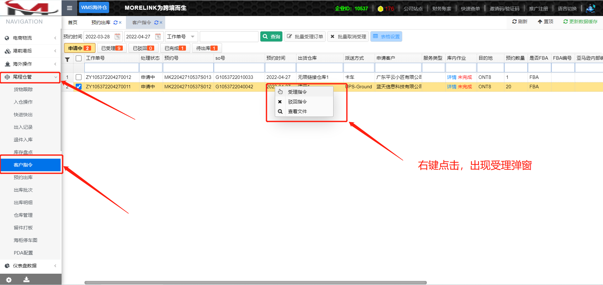Check the row ZY105372204270012 checkbox
603x285 pixels.
coord(79,77)
